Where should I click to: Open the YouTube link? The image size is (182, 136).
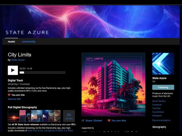156,108
